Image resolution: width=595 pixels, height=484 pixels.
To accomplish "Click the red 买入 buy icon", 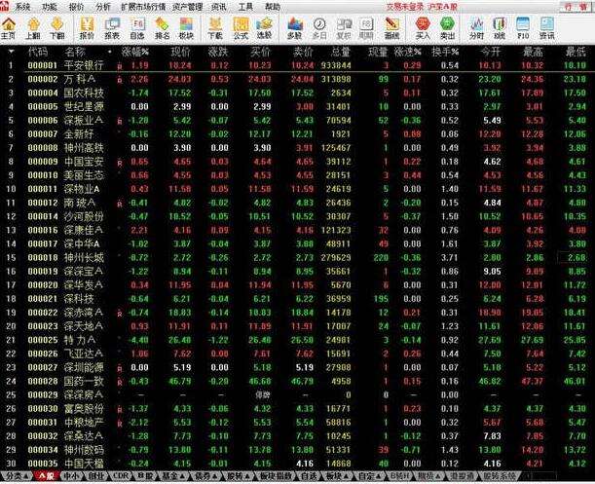I will [423, 28].
